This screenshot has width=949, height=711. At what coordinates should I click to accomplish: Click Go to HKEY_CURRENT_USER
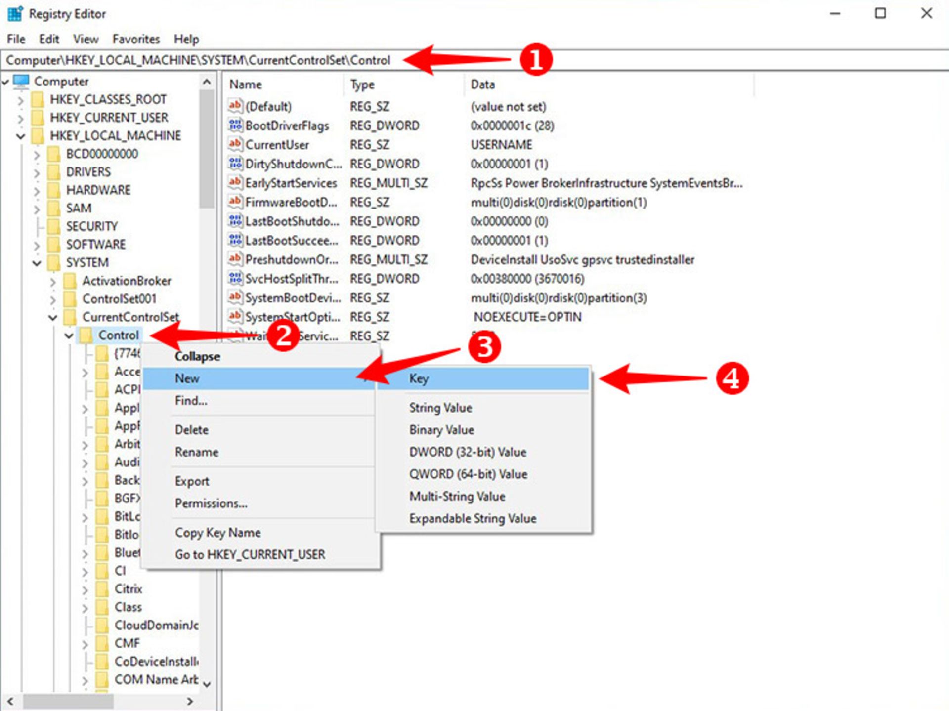pos(249,554)
